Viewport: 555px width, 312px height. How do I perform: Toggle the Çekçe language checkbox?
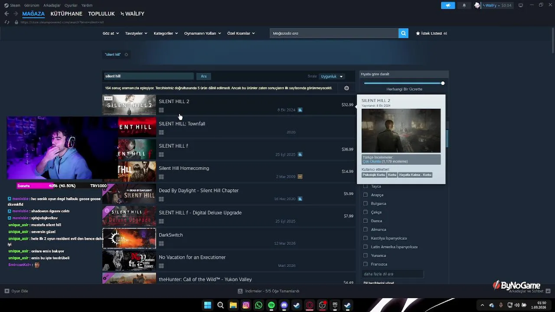click(366, 212)
